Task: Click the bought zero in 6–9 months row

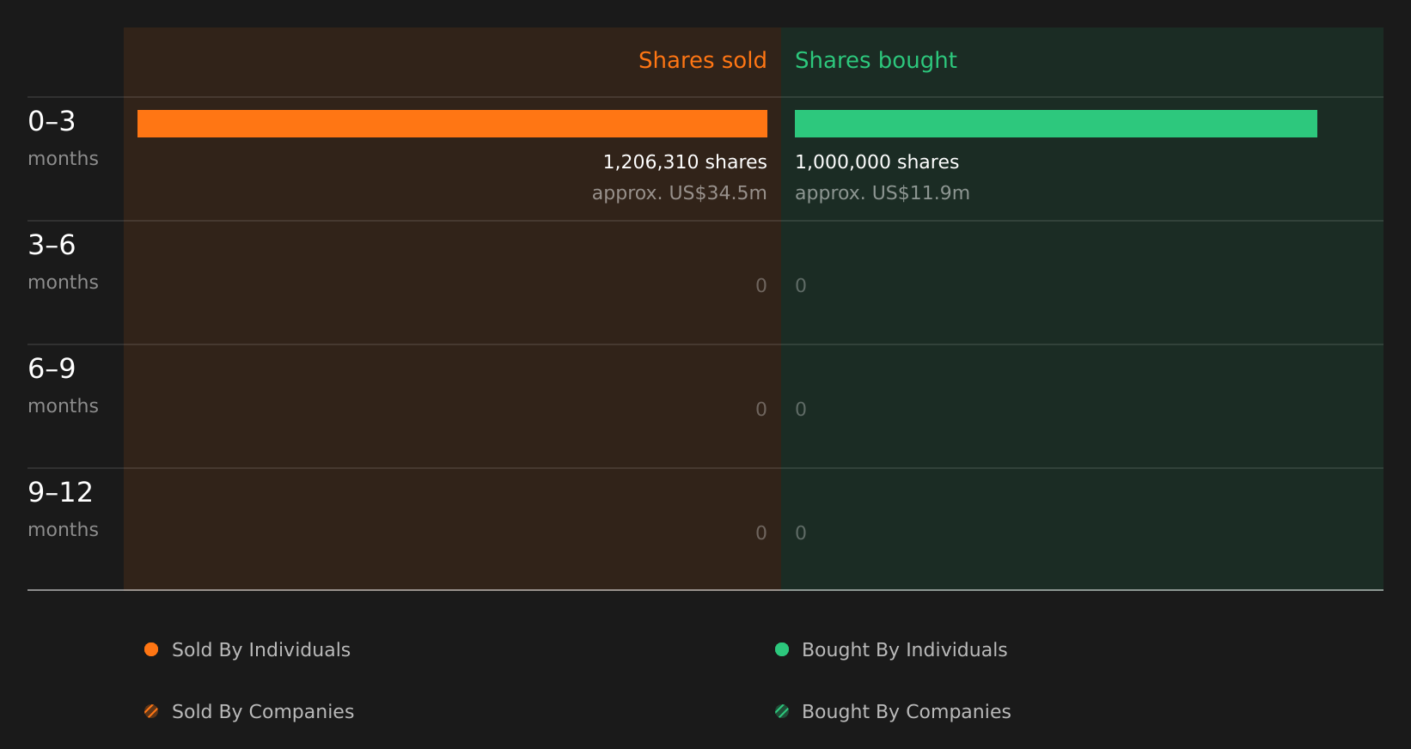Action: click(x=801, y=409)
